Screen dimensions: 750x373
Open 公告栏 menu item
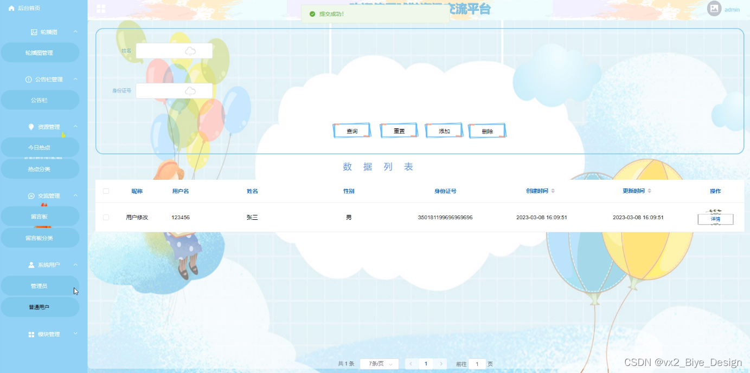[x=40, y=100]
